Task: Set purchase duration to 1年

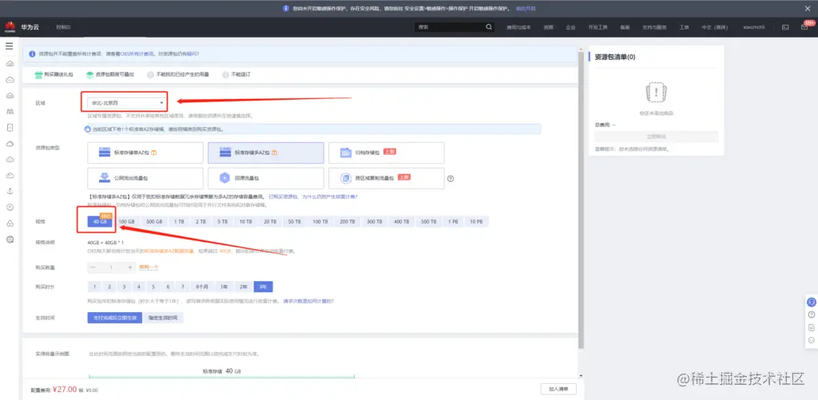Action: (224, 287)
